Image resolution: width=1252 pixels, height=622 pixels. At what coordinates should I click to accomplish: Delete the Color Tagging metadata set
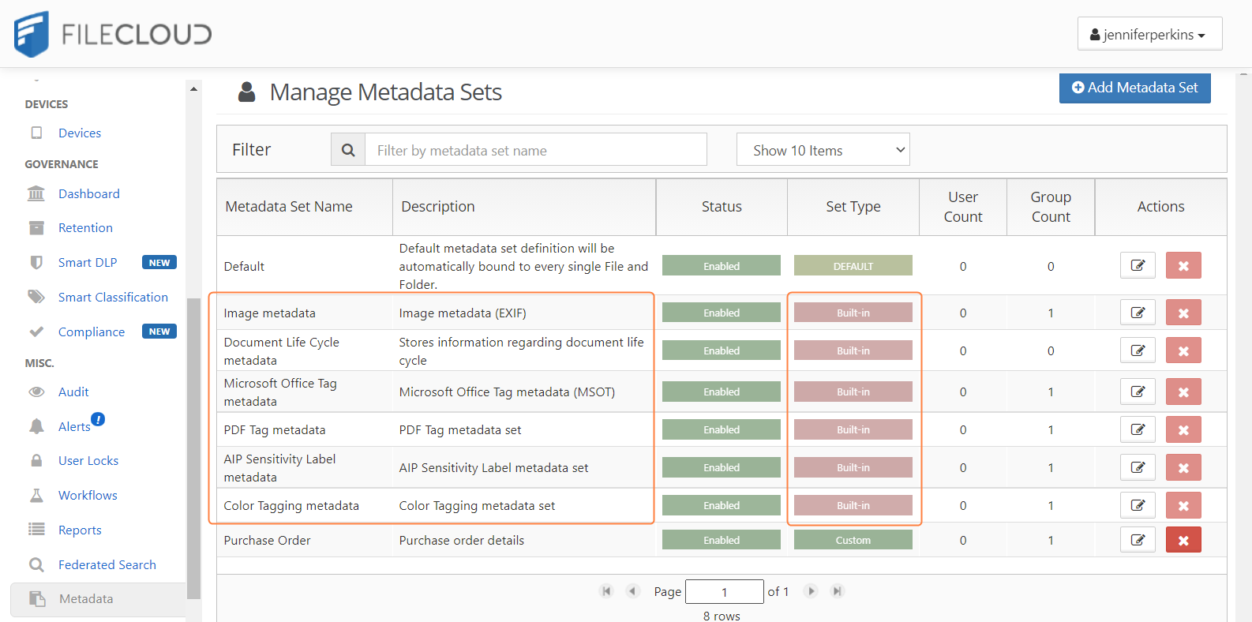1183,505
